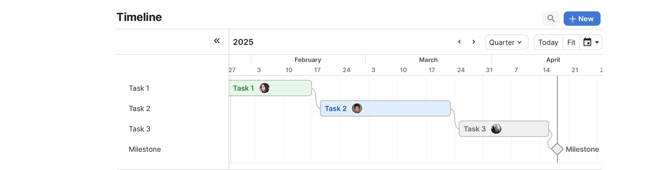Viewport: 667px width, 170px height.
Task: Go to previous timeline period
Action: pos(459,42)
